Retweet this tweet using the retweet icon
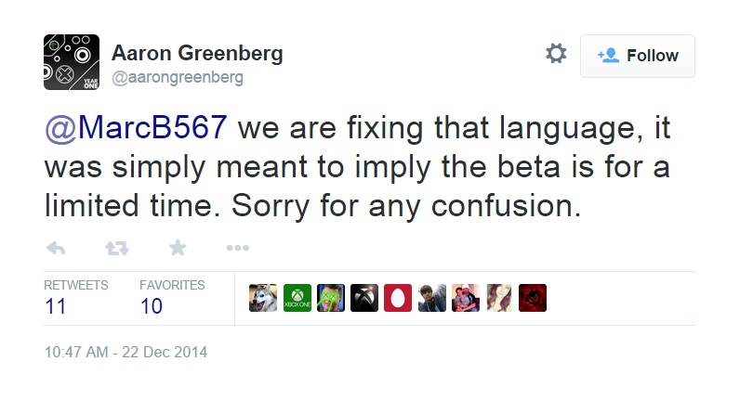Viewport: 740px width, 400px height. (x=116, y=248)
